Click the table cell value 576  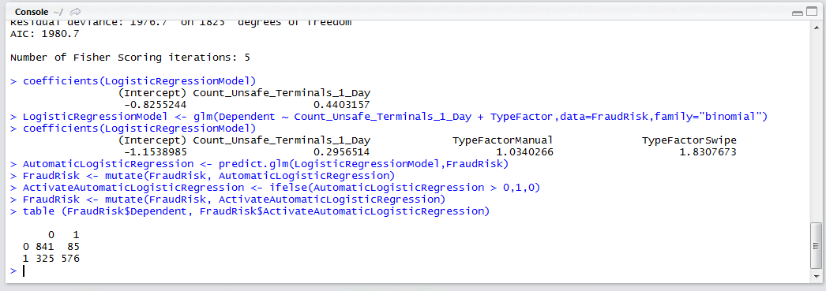point(70,259)
